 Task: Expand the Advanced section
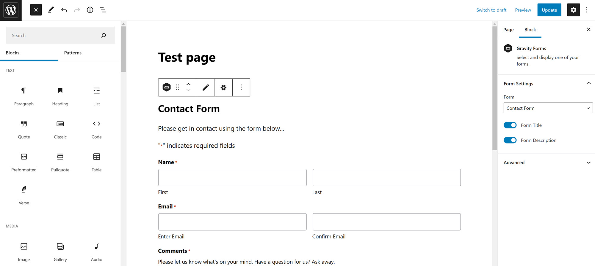click(546, 163)
